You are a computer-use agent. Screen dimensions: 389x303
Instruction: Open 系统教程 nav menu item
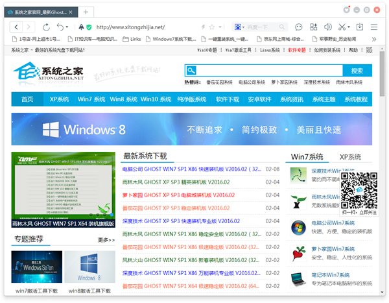click(x=356, y=99)
